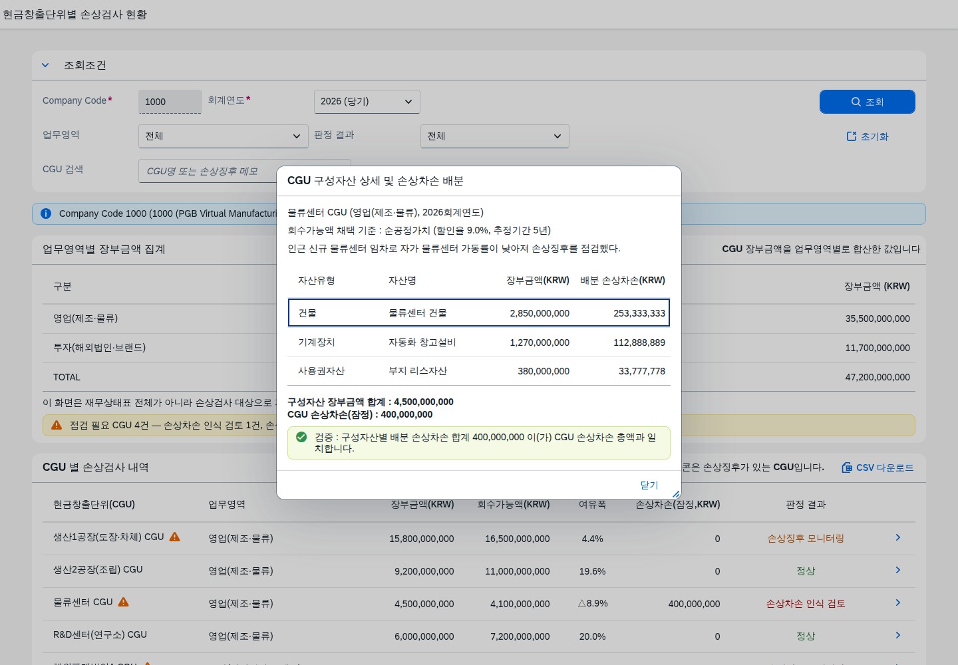This screenshot has height=665, width=958.
Task: Click the dialog 장부금액(KRW) column header
Action: click(x=538, y=280)
